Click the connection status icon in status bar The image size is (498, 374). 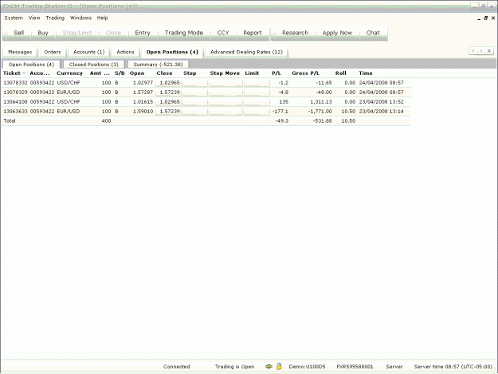pos(269,366)
